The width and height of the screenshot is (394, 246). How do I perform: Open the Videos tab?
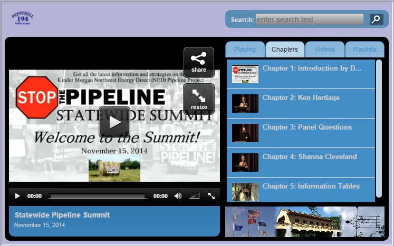(x=325, y=50)
